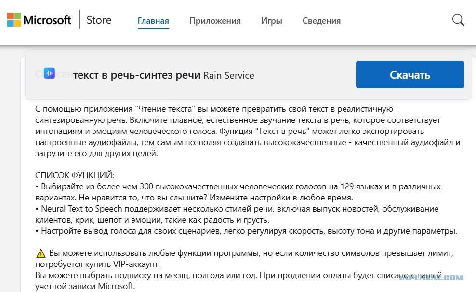Click the blue text-to-speech app icon
Image resolution: width=476 pixels, height=292 pixels.
[x=49, y=73]
